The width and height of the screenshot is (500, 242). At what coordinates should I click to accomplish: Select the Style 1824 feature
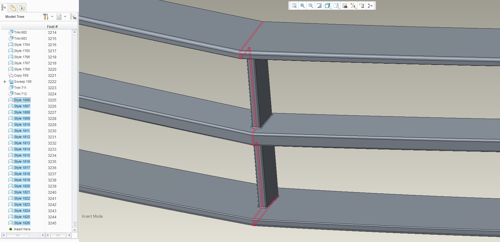point(22,211)
